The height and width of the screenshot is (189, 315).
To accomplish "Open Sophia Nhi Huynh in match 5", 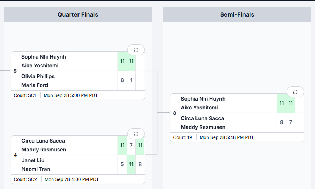I will click(x=44, y=57).
